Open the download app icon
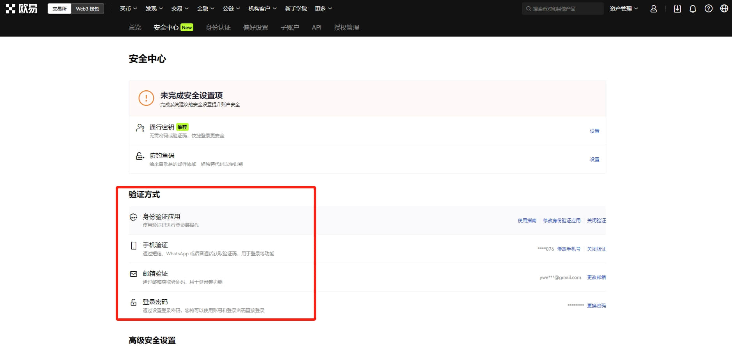The height and width of the screenshot is (346, 732). pos(677,9)
